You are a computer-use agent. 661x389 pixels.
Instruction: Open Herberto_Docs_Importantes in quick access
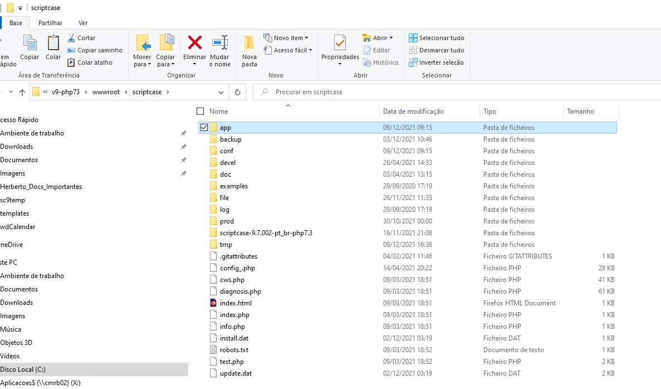41,187
